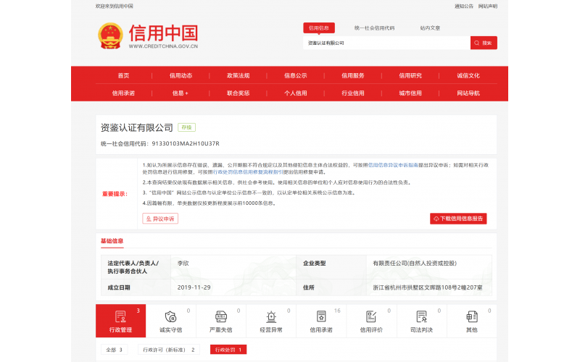This screenshot has height=362, width=580.
Task: Open the 经营异常 alarm icon tab
Action: point(271,321)
